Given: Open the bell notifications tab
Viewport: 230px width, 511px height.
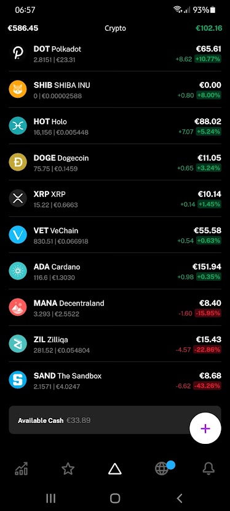Looking at the screenshot, I should [208, 469].
